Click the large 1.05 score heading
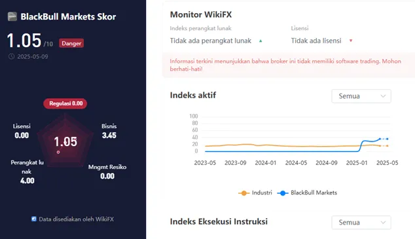The width and height of the screenshot is (415, 239). (24, 41)
